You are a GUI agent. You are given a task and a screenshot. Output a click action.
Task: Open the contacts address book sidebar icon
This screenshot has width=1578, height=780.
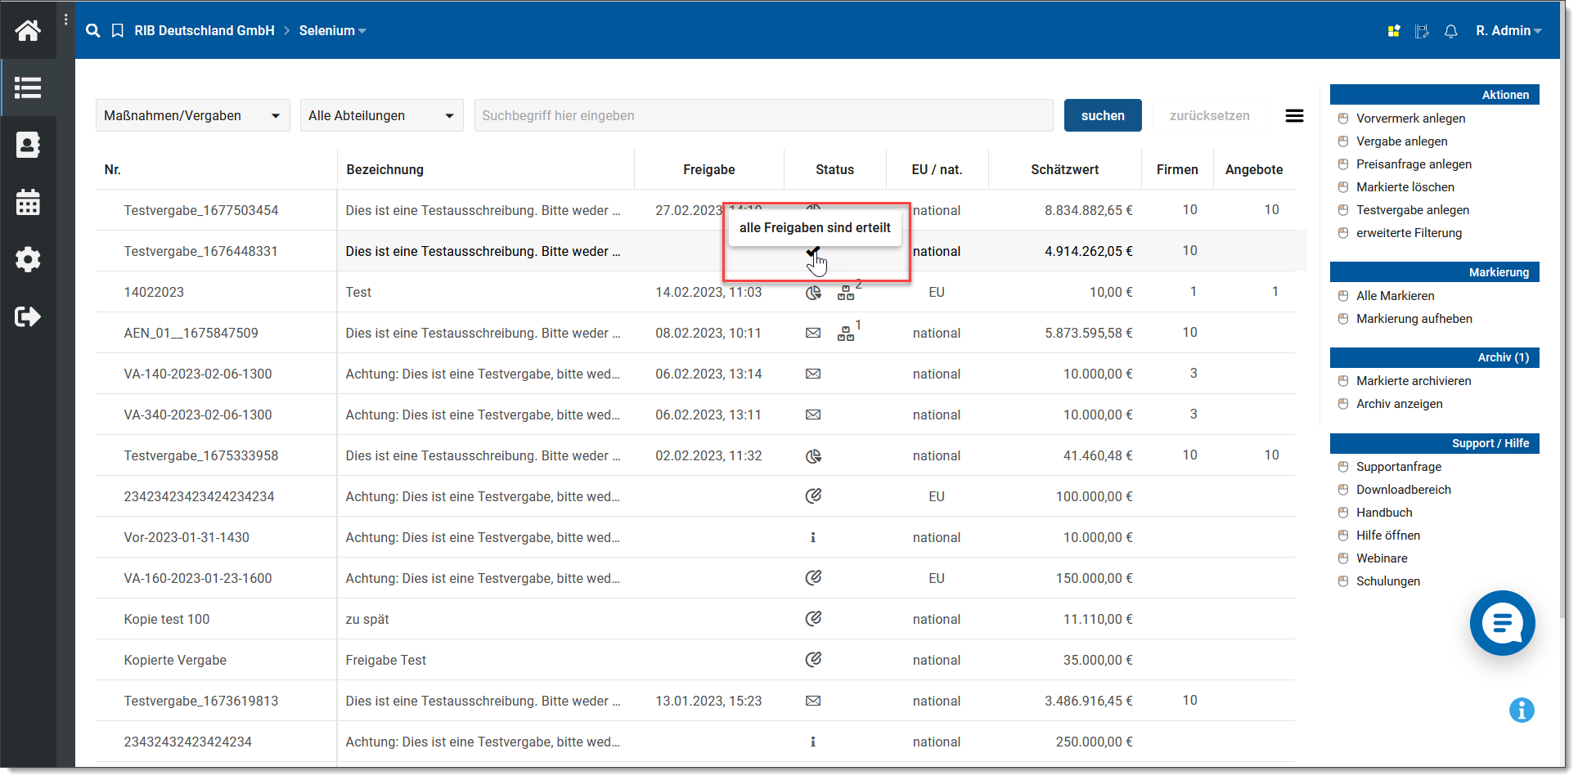28,145
